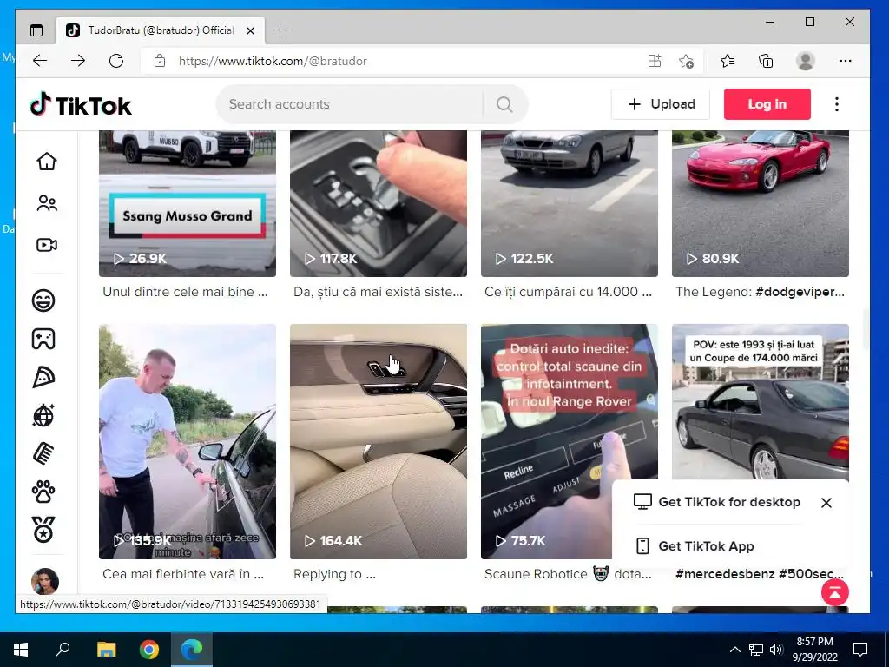This screenshot has height=667, width=889.
Task: Open Edge Settings and more menu
Action: pyautogui.click(x=846, y=61)
